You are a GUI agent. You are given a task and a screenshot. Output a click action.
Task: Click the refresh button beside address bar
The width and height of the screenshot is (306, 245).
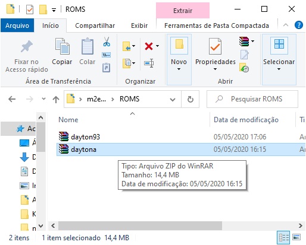pyautogui.click(x=190, y=99)
